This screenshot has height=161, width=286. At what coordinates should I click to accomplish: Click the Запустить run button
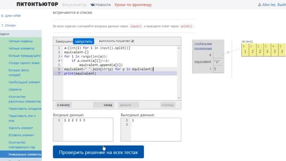pyautogui.click(x=84, y=42)
